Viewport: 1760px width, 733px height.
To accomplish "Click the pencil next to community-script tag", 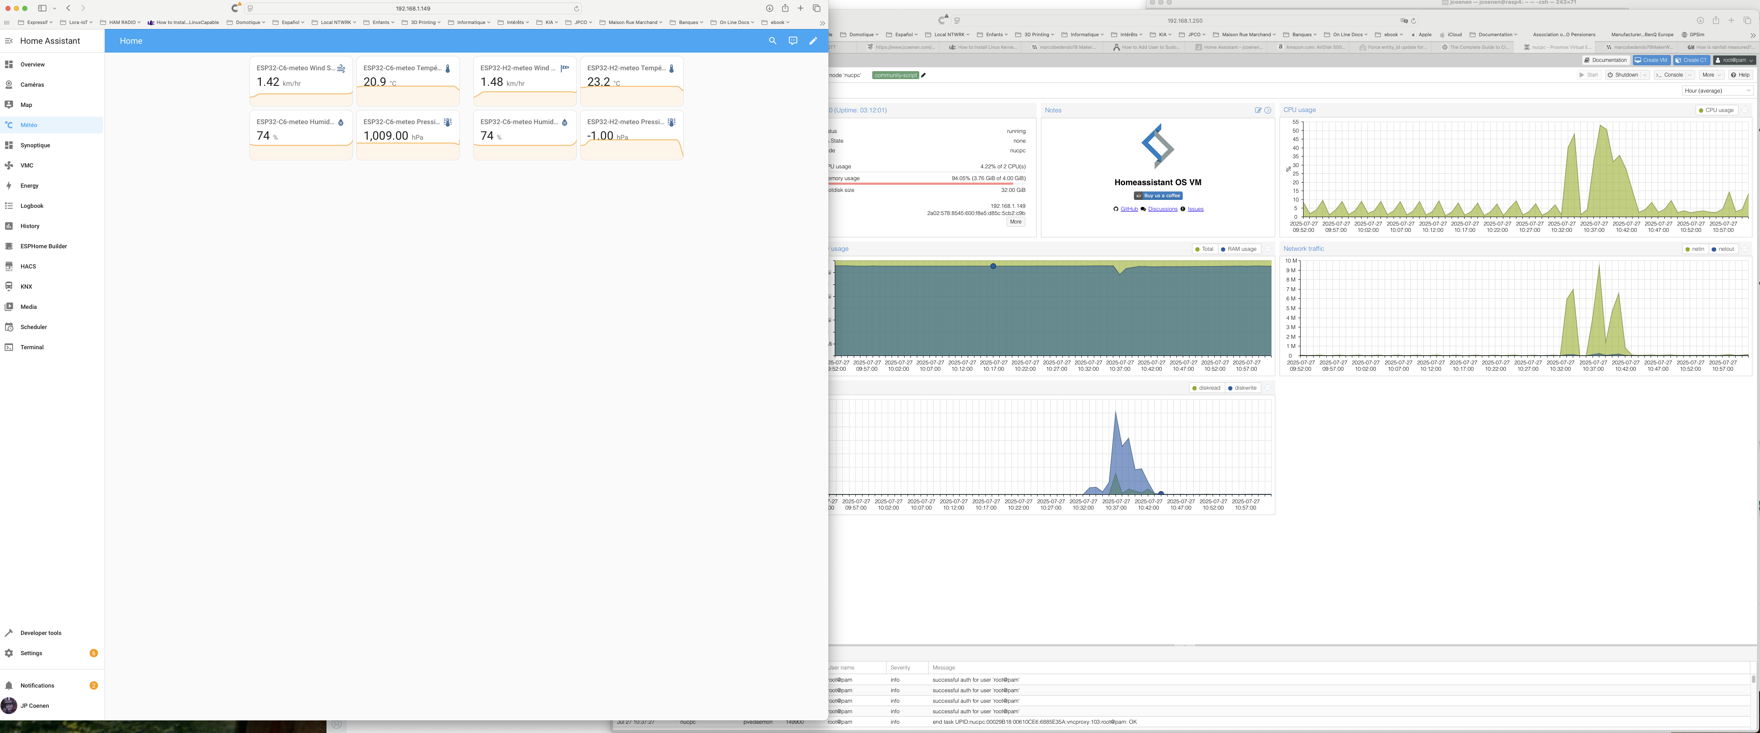I will pos(923,75).
